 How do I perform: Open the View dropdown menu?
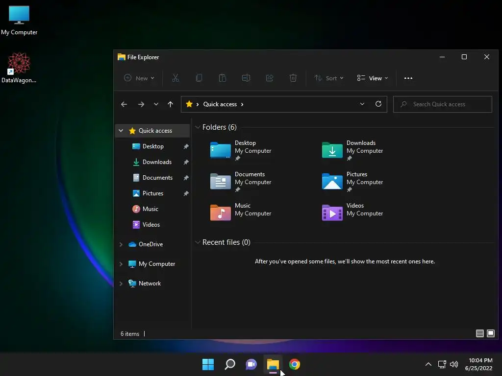(x=373, y=78)
